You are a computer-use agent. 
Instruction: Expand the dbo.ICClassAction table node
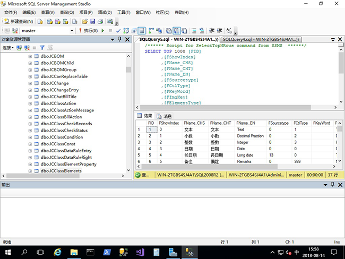point(30,103)
